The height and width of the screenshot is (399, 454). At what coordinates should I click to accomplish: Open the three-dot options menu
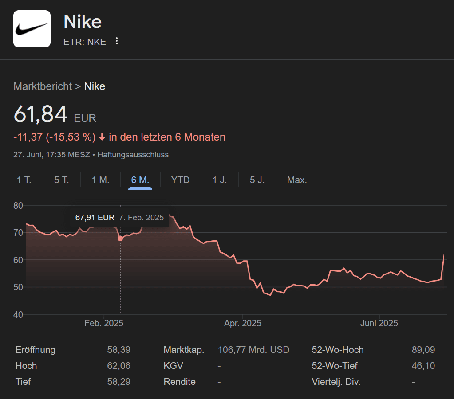pos(117,41)
